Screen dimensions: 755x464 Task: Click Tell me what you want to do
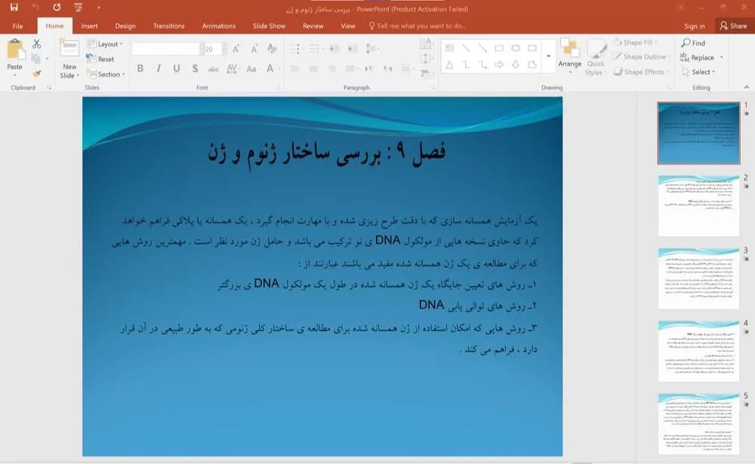click(x=417, y=26)
